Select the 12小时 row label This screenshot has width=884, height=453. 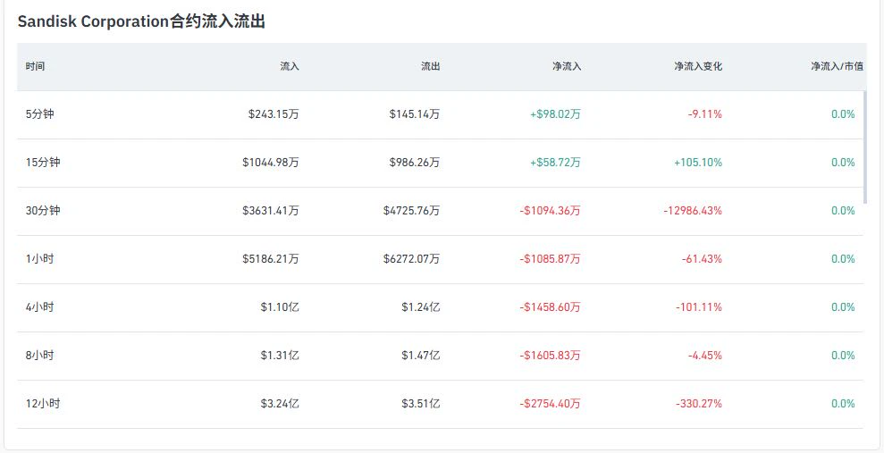coord(43,404)
